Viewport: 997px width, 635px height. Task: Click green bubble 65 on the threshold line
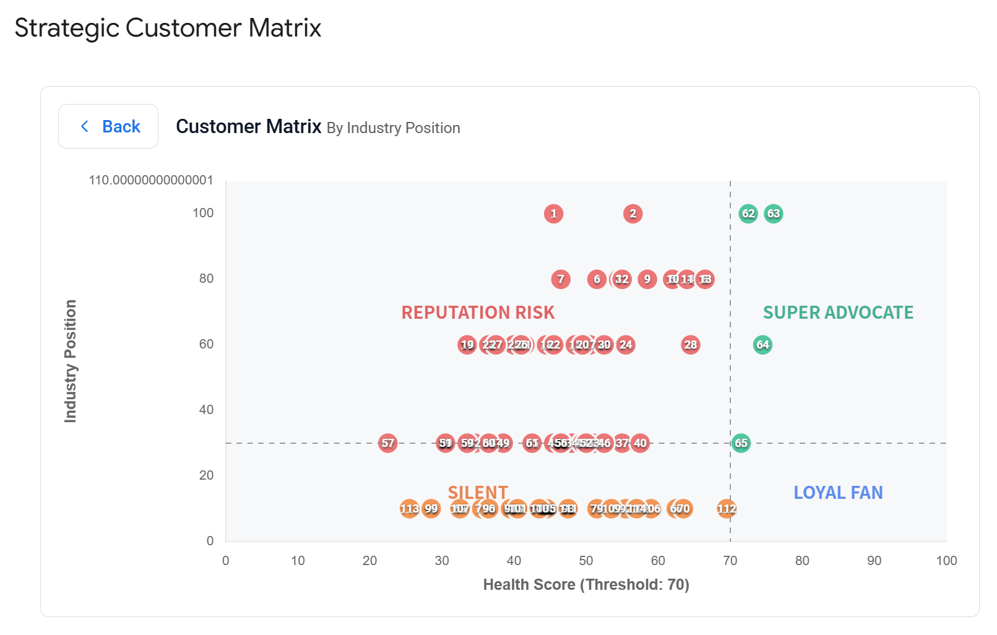click(741, 443)
